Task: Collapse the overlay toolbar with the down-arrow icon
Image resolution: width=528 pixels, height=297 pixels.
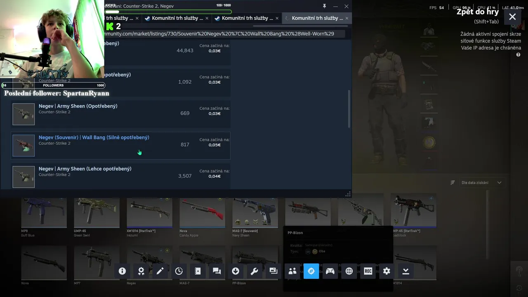Action: click(405, 271)
